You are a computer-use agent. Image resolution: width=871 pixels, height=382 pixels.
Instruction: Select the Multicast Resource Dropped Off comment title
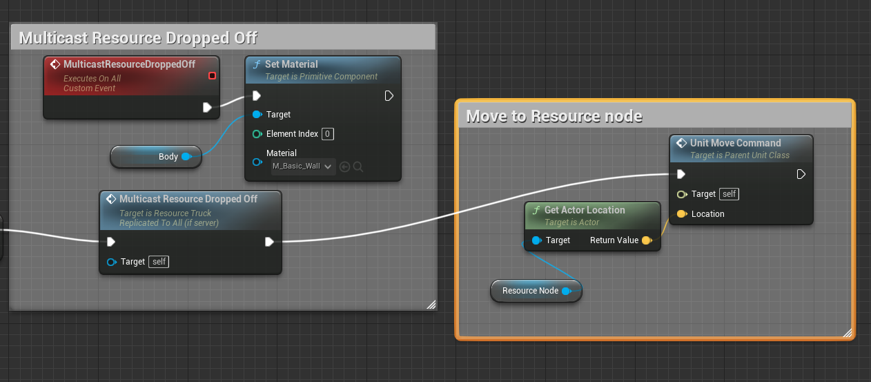click(x=138, y=37)
